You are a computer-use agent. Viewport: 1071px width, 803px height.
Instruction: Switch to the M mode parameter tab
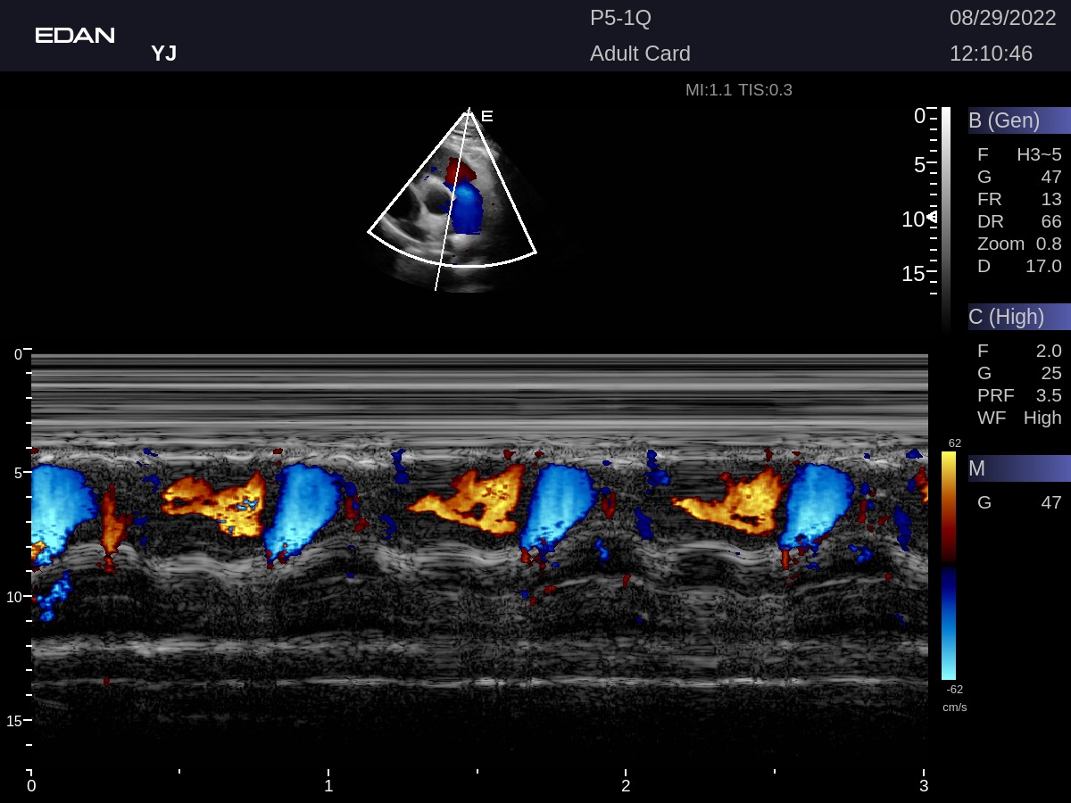coord(1018,468)
